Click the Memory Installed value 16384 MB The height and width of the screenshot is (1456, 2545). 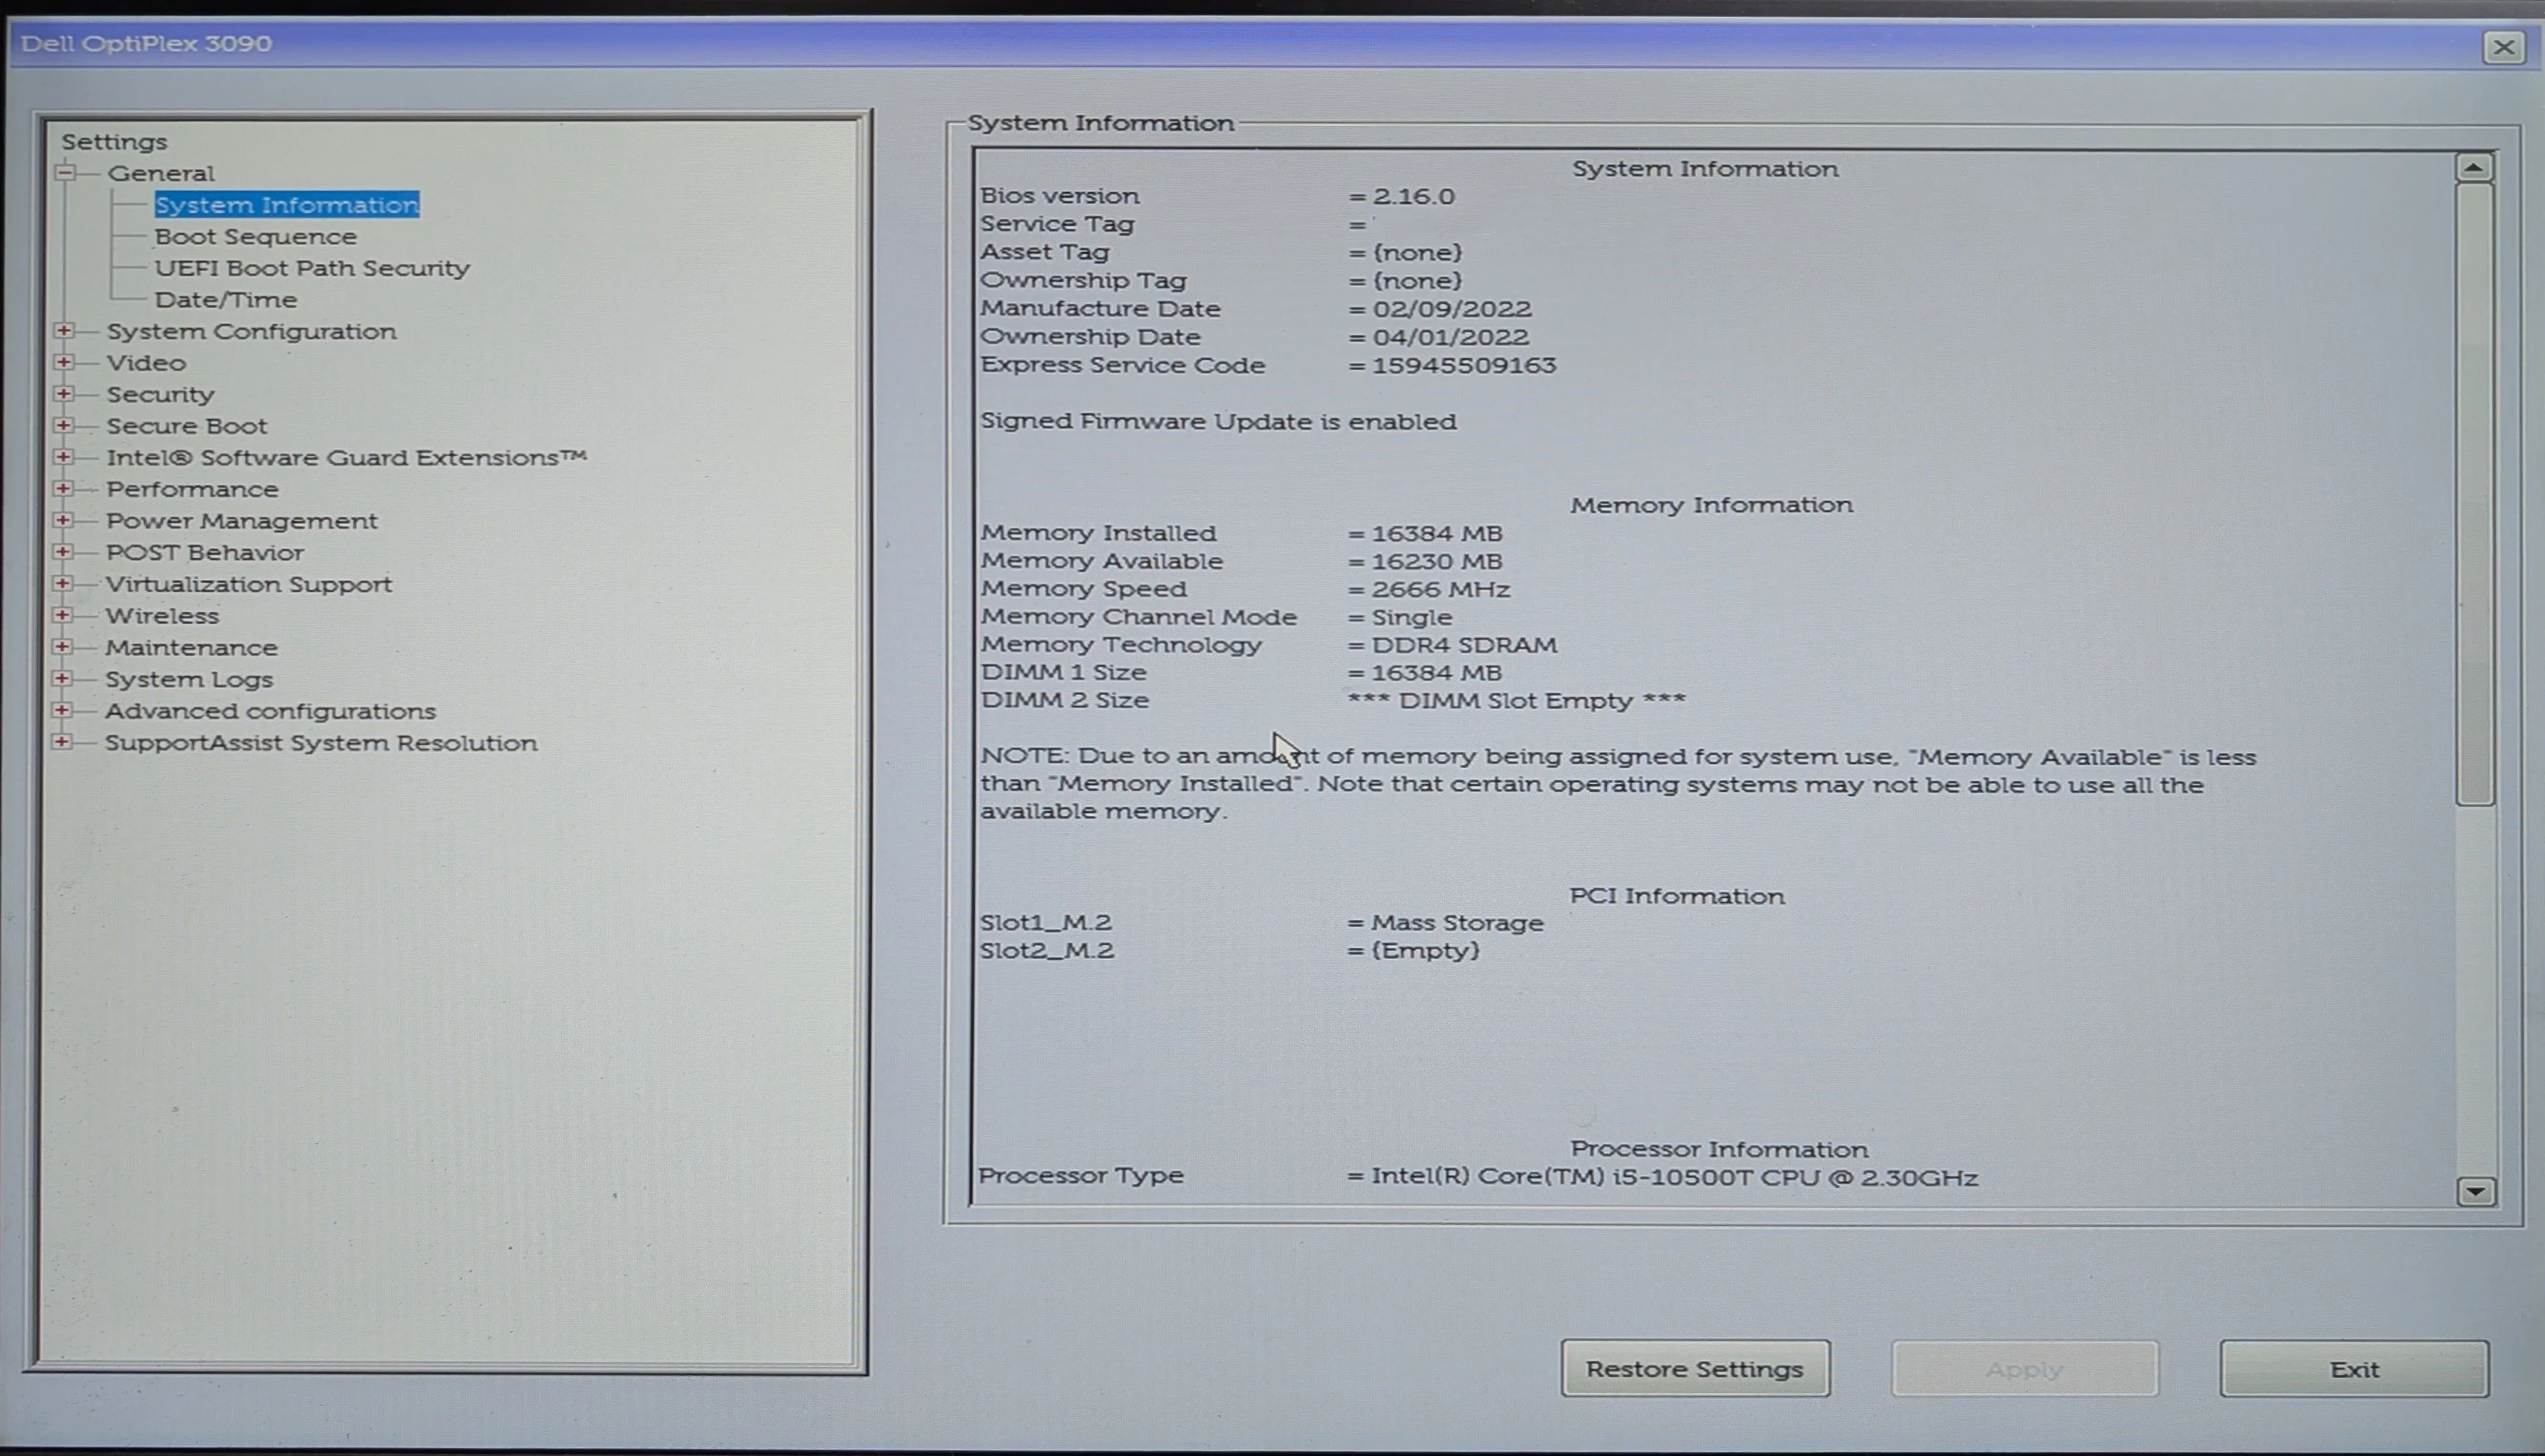1437,534
